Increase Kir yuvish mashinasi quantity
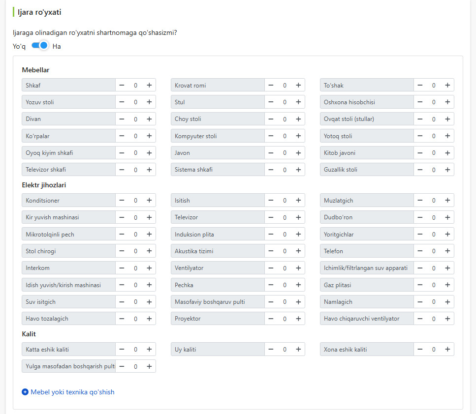476x414 pixels. [149, 217]
